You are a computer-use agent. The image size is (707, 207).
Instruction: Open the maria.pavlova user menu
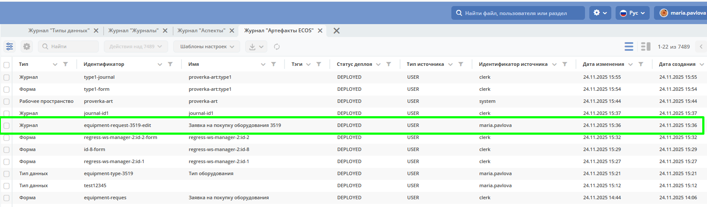coord(682,13)
